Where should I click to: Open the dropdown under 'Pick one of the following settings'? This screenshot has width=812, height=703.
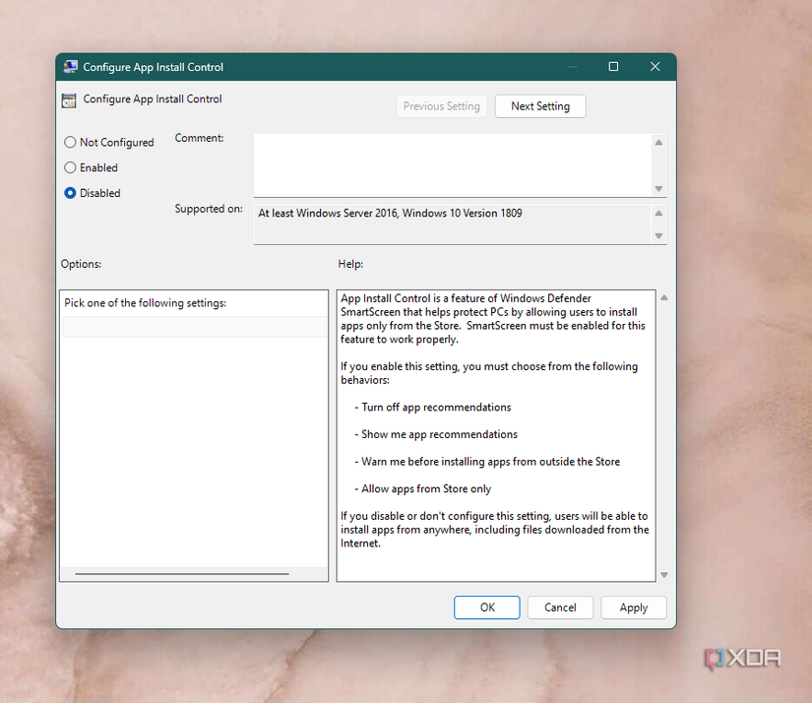pos(194,328)
